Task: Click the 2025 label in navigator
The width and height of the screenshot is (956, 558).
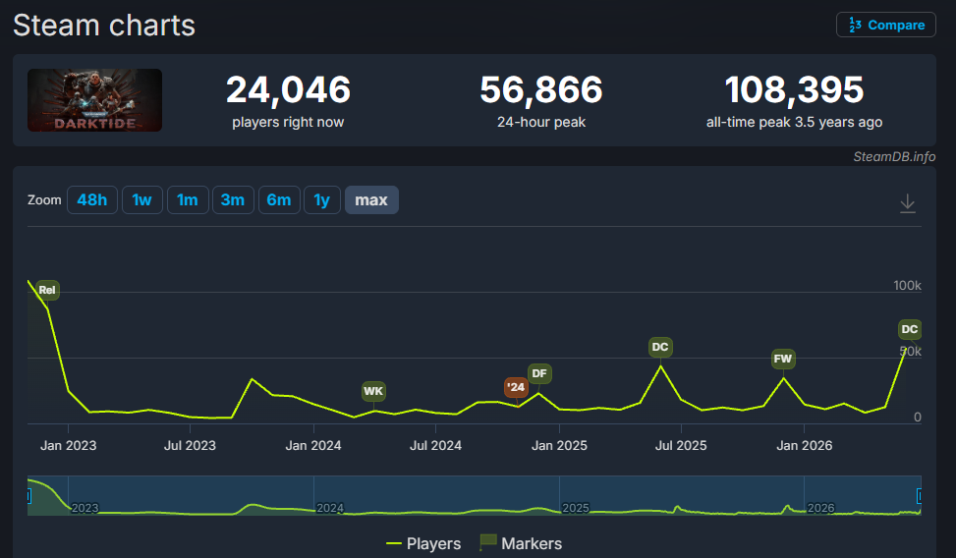Action: [x=576, y=508]
